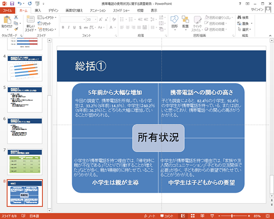Click the zoom slider handle
Image resolution: width=274 pixels, height=219 pixels.
coord(232,216)
